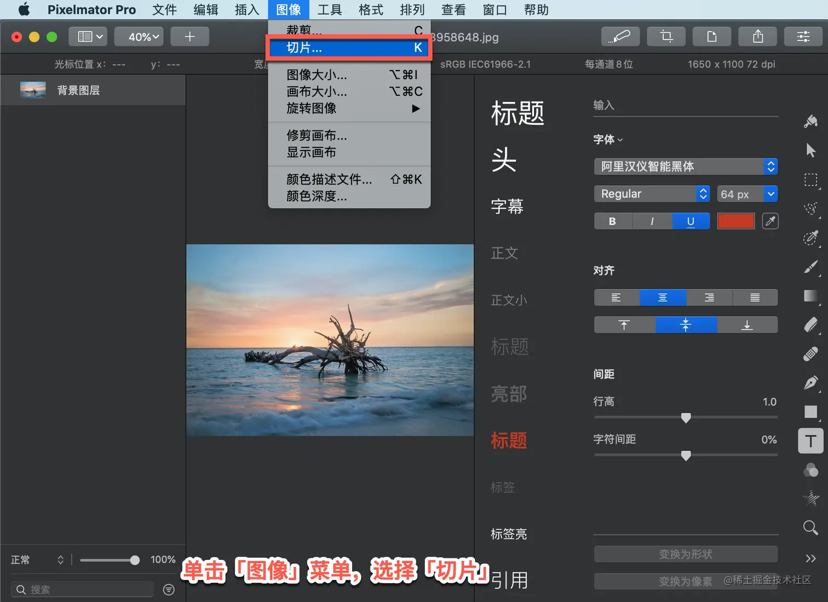Open the 文件 menu
The width and height of the screenshot is (828, 602).
point(164,9)
